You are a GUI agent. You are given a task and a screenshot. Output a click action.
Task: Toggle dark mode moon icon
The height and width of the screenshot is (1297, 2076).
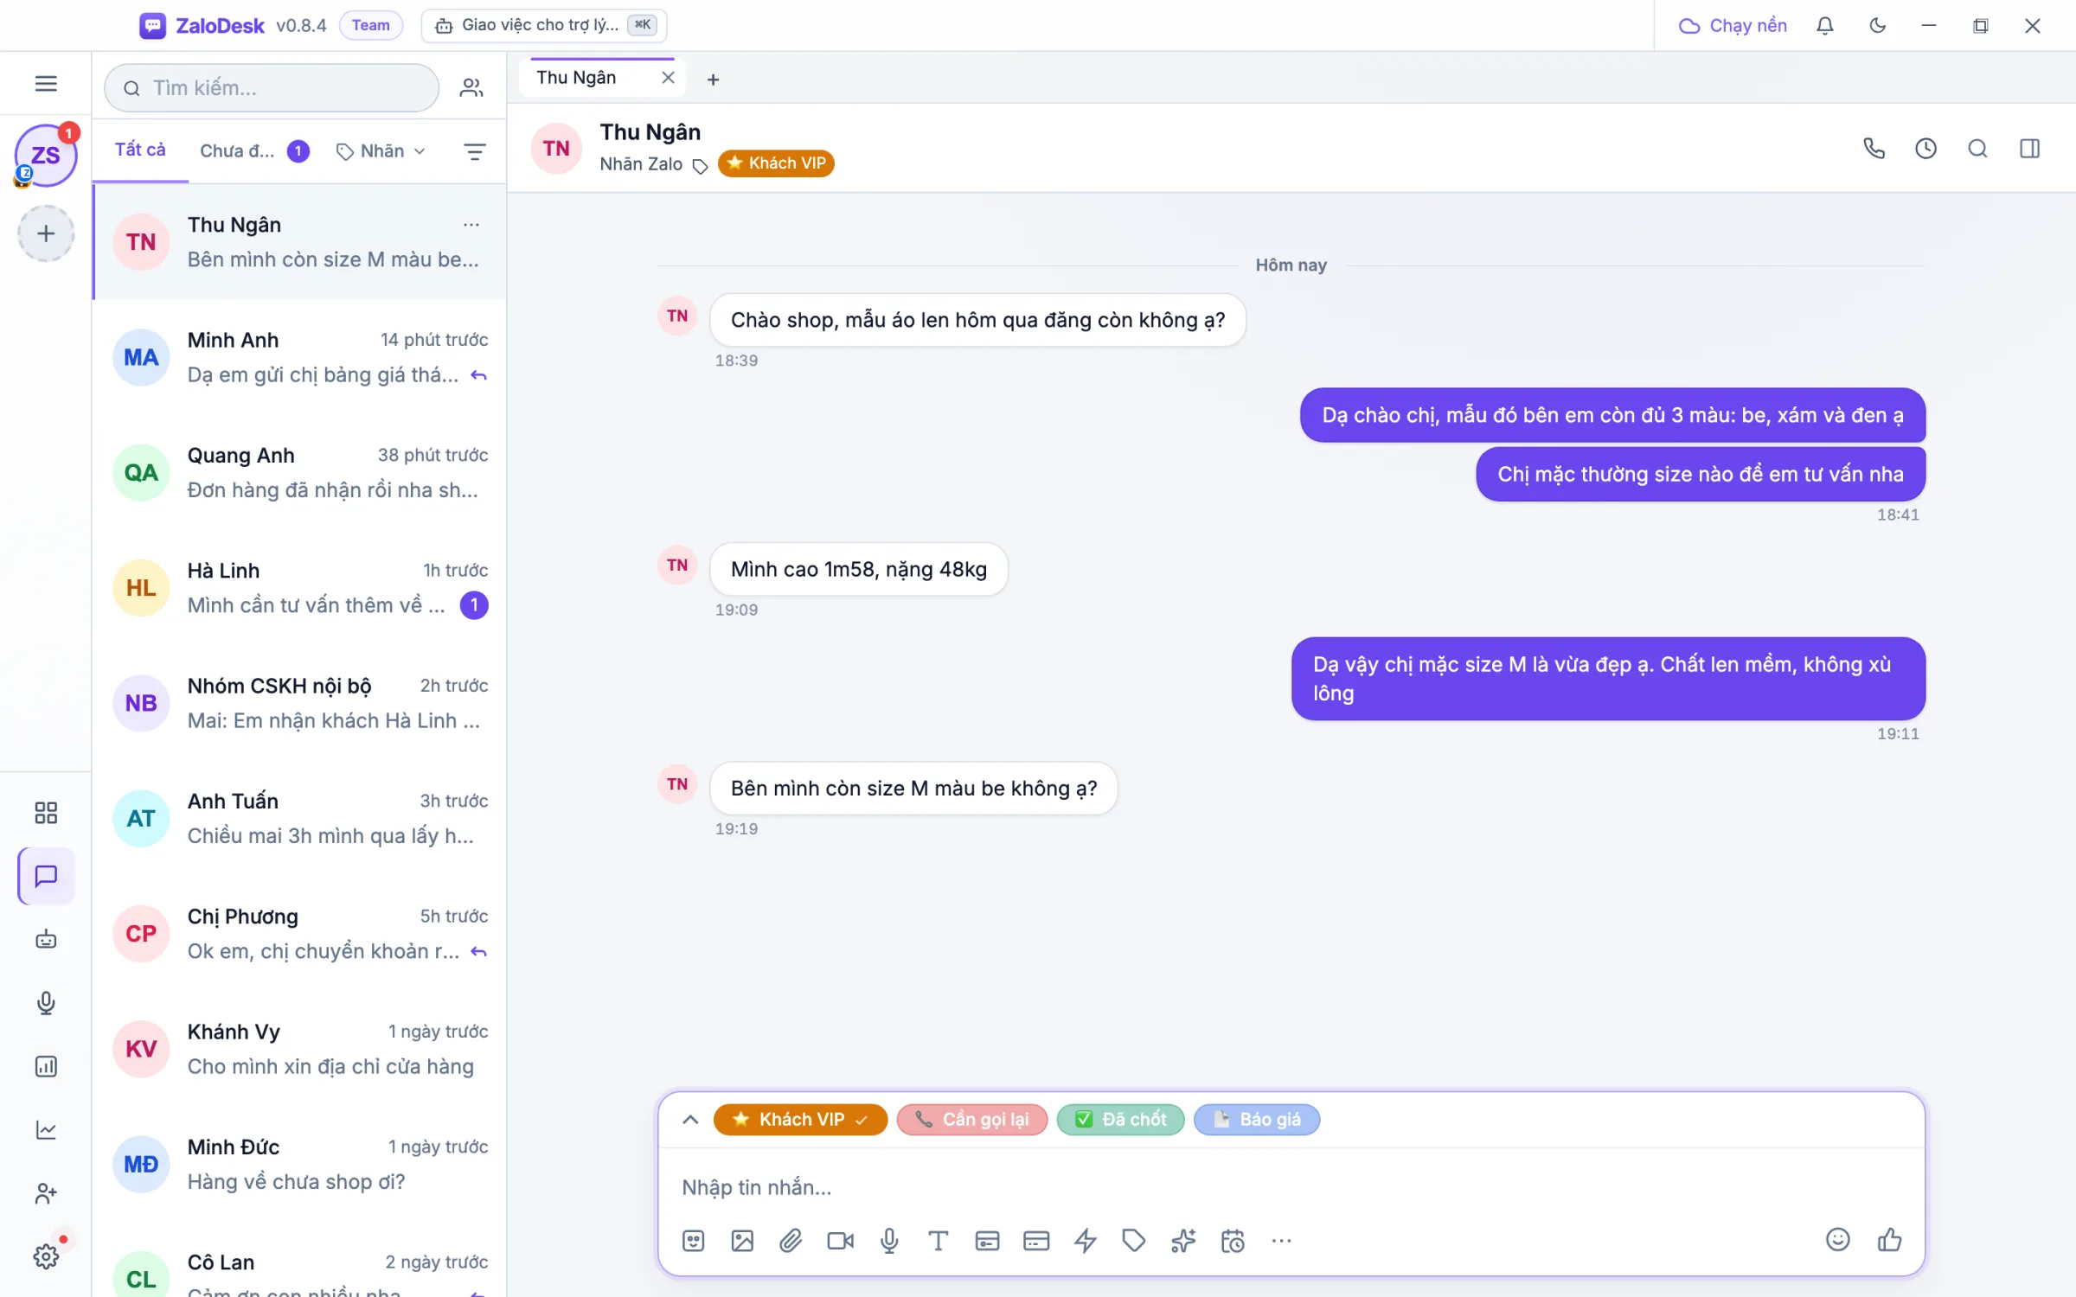coord(1877,25)
